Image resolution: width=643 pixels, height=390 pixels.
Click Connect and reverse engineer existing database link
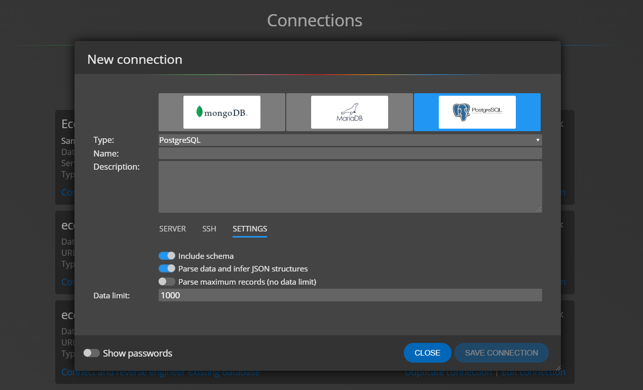[x=161, y=373]
